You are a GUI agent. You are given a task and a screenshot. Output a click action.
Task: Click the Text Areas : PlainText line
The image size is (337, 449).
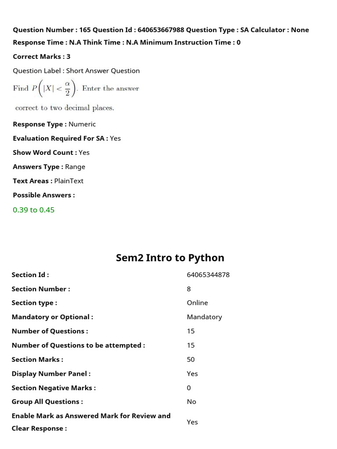tap(48, 181)
